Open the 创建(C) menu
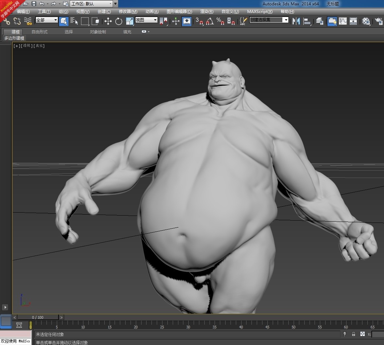Image resolution: width=384 pixels, height=345 pixels. click(x=104, y=12)
